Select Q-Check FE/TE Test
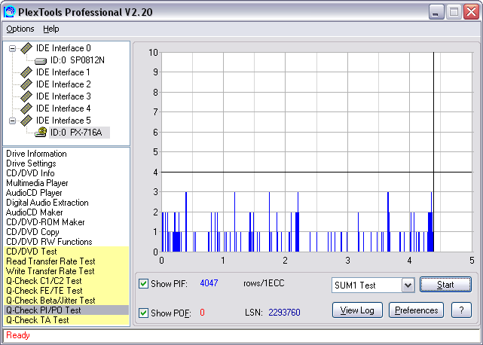Screen dimensions: 483x345 [x=66, y=291]
